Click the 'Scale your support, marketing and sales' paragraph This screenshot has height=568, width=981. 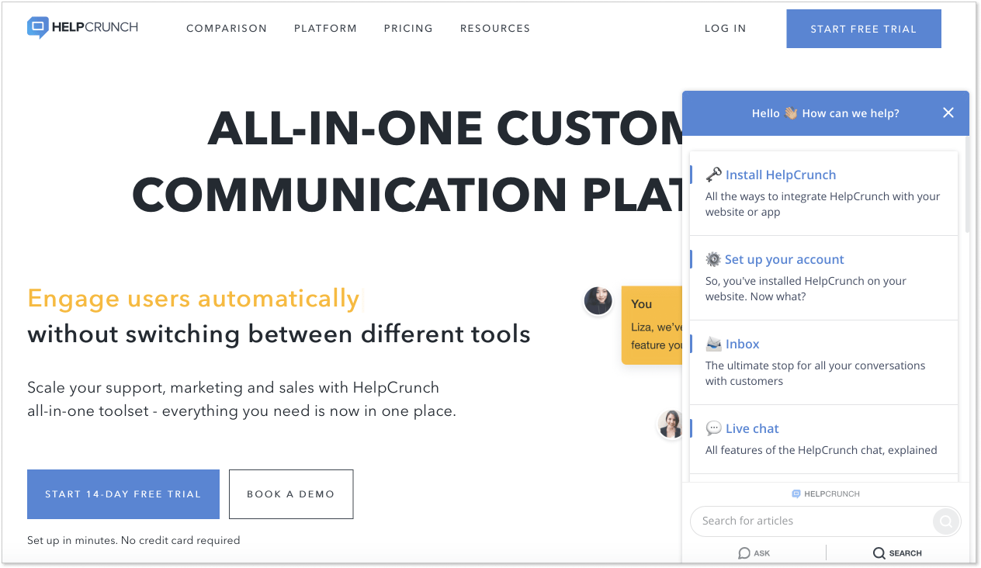[241, 399]
